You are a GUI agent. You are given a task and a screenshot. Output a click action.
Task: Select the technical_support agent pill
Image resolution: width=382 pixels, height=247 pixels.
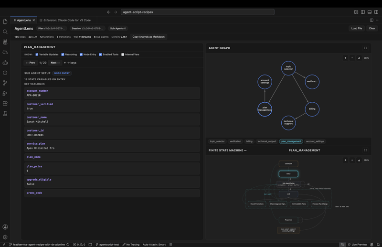coord(267,141)
